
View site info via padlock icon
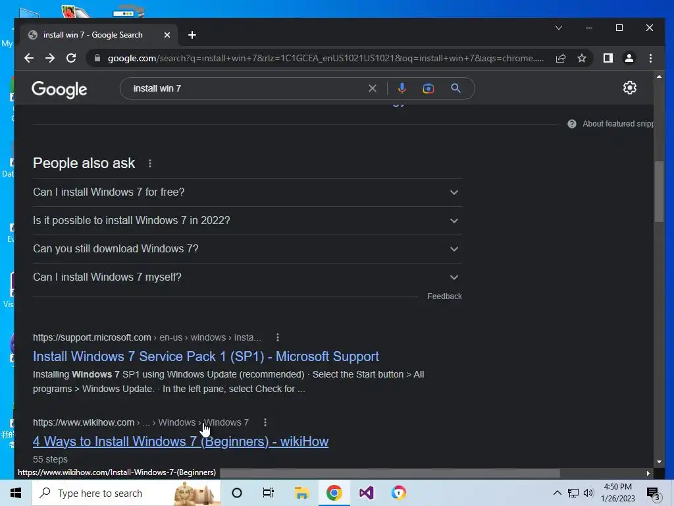pyautogui.click(x=97, y=58)
